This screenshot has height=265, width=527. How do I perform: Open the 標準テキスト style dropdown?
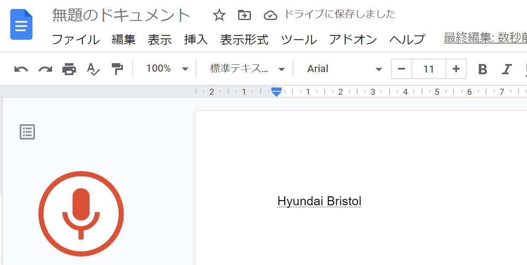coord(247,69)
